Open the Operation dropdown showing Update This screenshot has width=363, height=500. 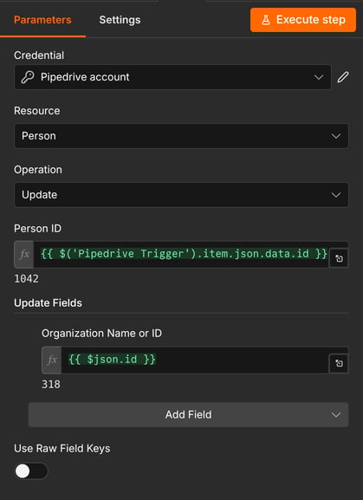(x=181, y=194)
